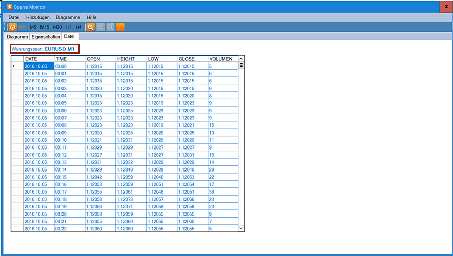
Task: Click the second greyed-out magnifier icon
Action: tap(110, 27)
